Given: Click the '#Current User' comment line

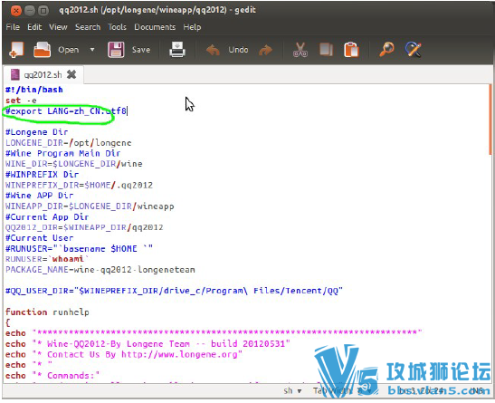Looking at the screenshot, I should 40,237.
